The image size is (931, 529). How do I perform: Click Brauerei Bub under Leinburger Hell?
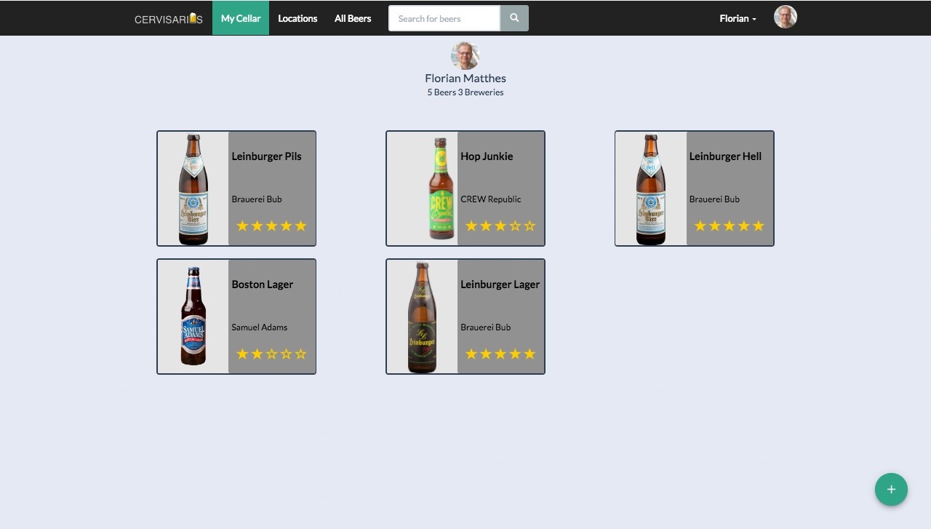click(x=714, y=199)
